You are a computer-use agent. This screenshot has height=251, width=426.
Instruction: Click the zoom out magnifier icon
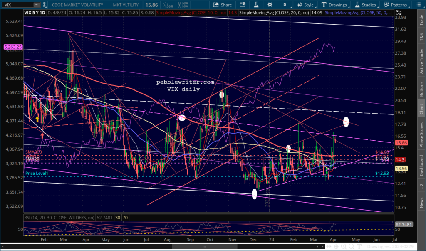point(351,247)
